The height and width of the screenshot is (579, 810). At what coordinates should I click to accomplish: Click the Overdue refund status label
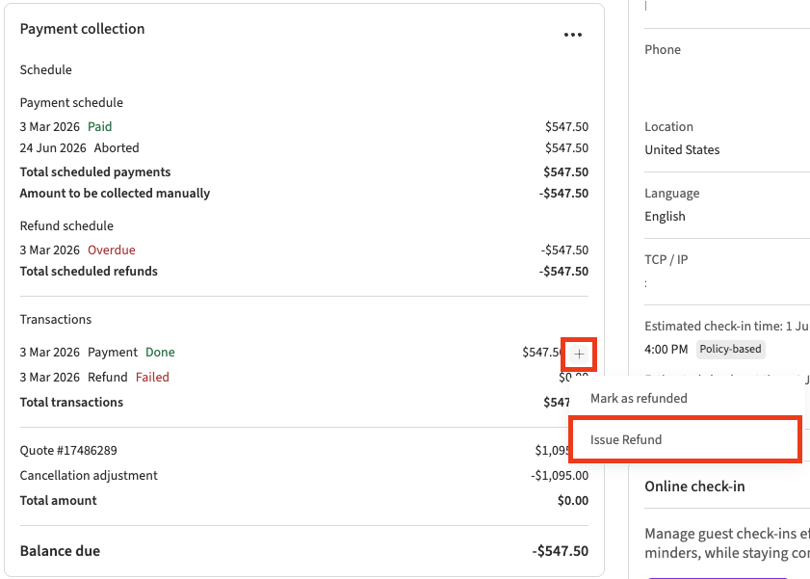pos(112,250)
